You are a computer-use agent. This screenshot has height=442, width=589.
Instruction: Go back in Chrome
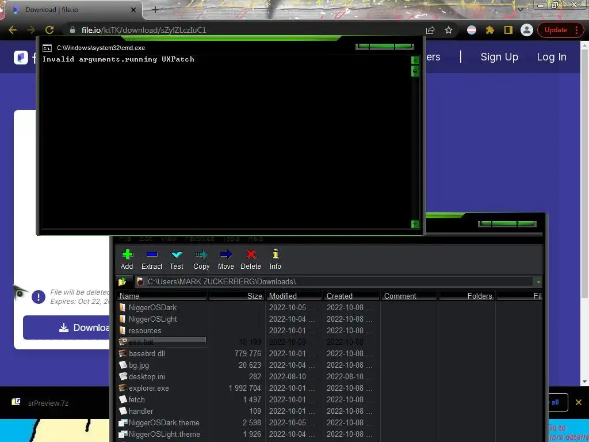(x=13, y=30)
